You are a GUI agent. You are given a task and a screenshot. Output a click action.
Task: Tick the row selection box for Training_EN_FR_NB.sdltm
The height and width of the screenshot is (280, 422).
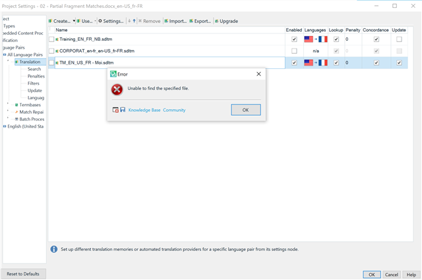click(x=51, y=39)
